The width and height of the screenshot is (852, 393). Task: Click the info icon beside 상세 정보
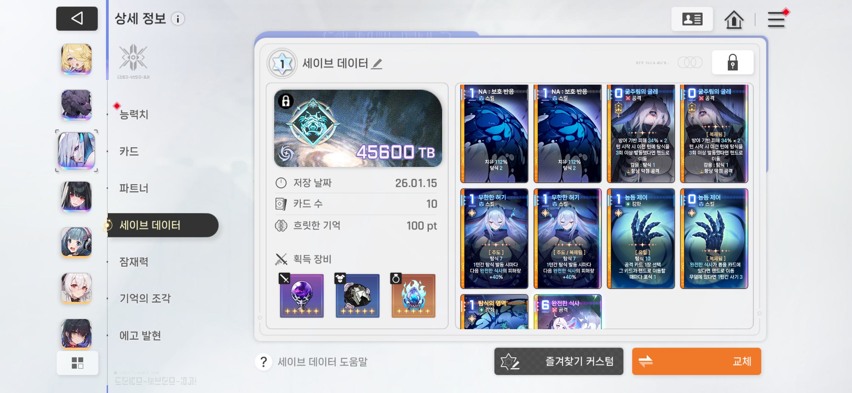(x=178, y=19)
